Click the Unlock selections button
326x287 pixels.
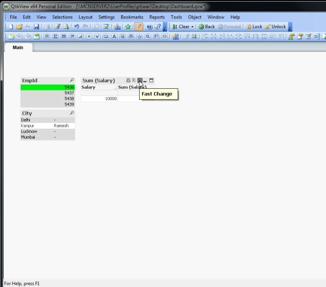tap(275, 27)
